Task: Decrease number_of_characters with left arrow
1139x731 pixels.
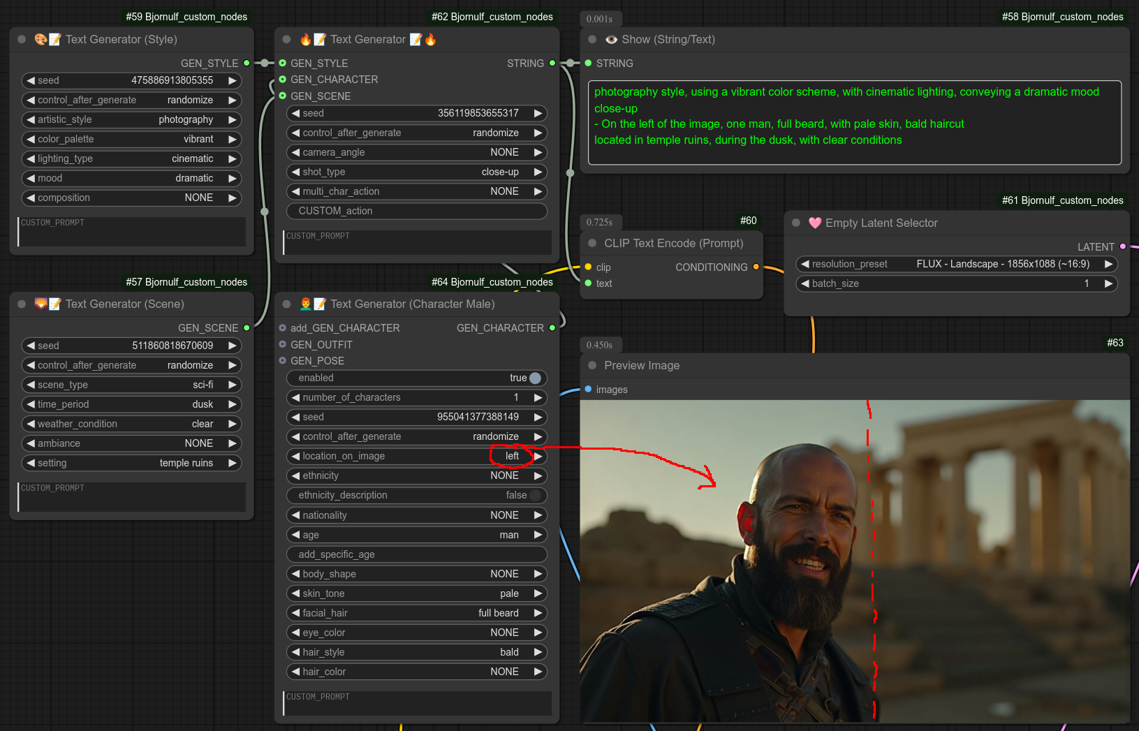Action: point(295,398)
